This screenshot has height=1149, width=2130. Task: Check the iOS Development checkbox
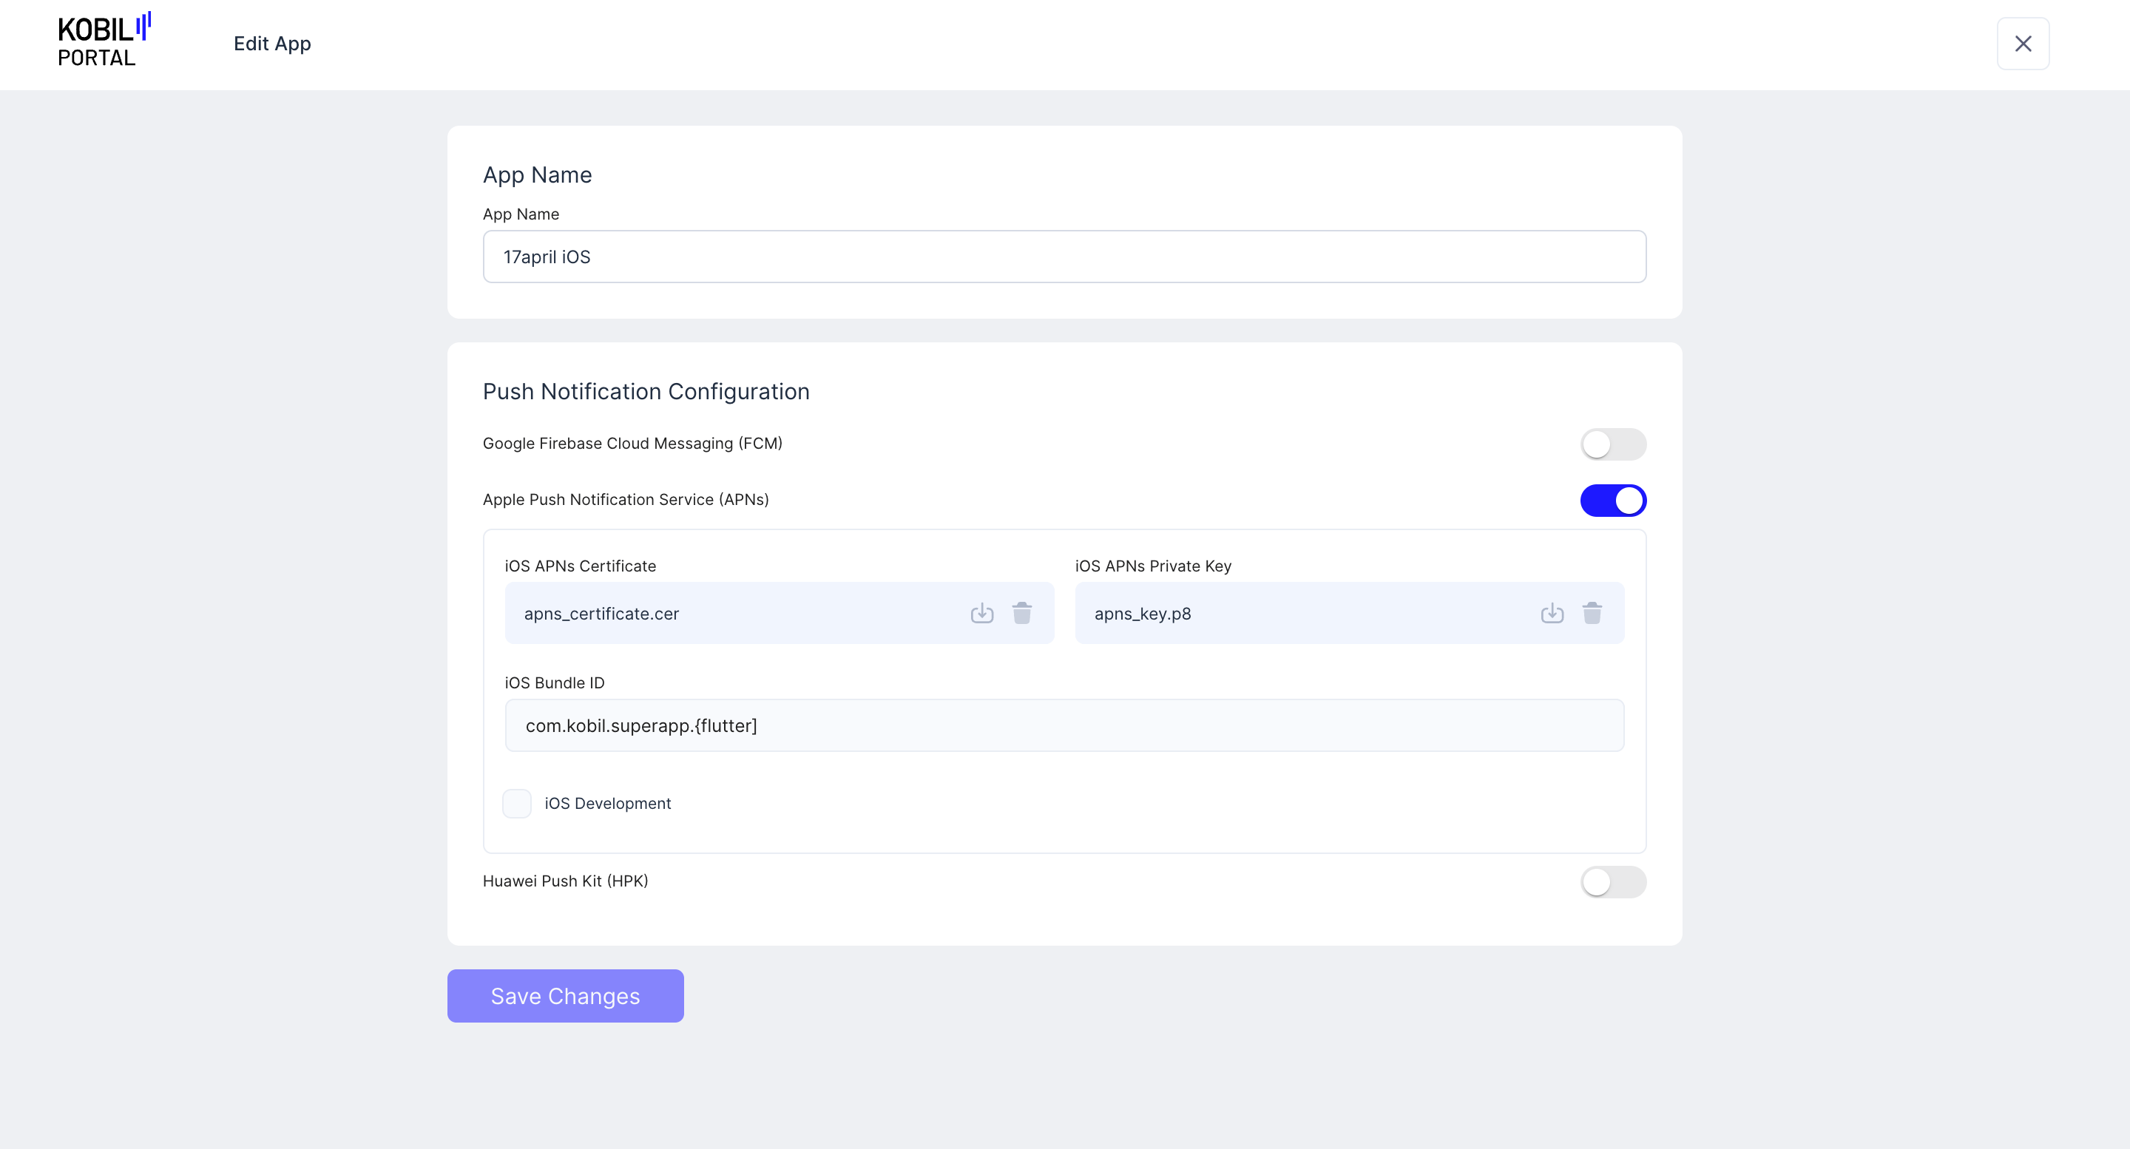coord(517,804)
